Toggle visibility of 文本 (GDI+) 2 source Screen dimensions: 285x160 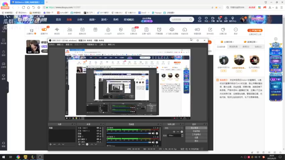[x=98, y=130]
